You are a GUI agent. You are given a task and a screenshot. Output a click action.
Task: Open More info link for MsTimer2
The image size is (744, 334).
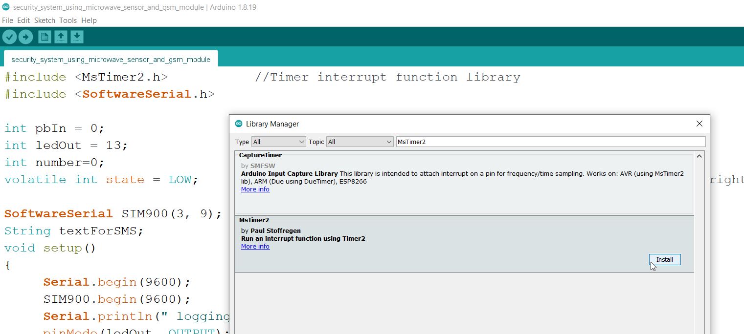coord(255,247)
